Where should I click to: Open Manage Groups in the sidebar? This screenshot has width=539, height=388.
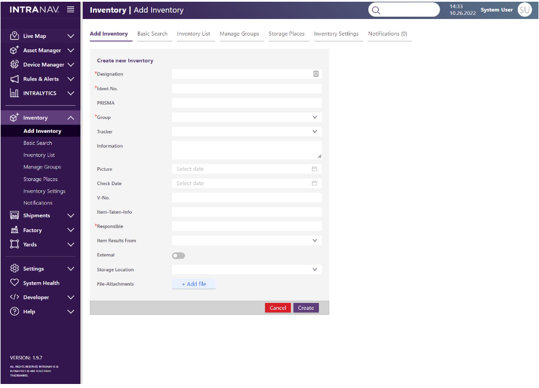coord(42,167)
